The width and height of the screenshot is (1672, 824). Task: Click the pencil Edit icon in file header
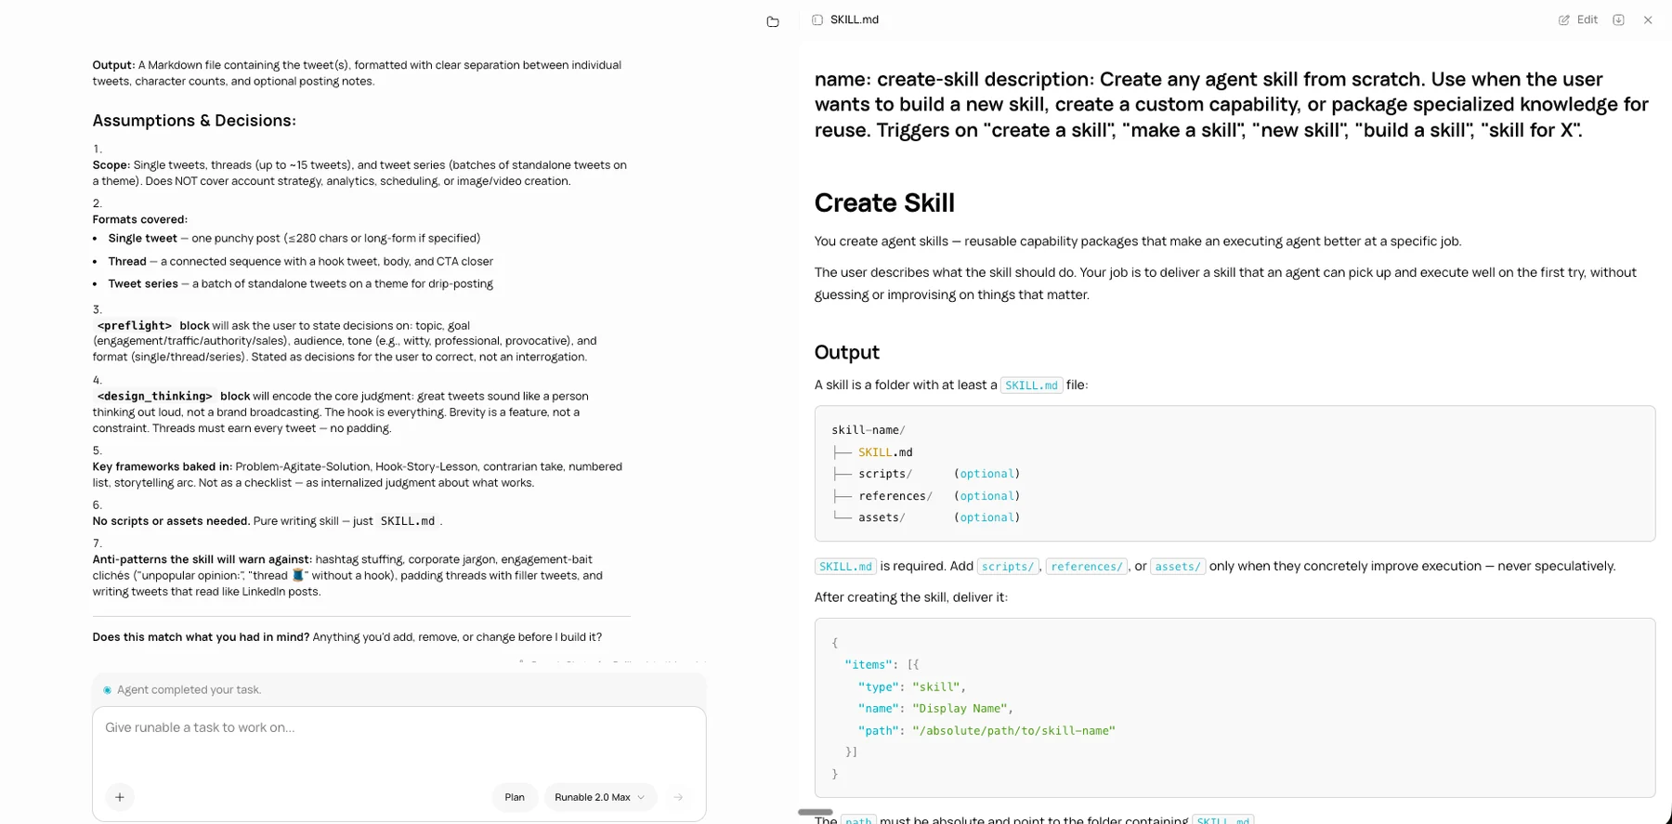[1564, 20]
